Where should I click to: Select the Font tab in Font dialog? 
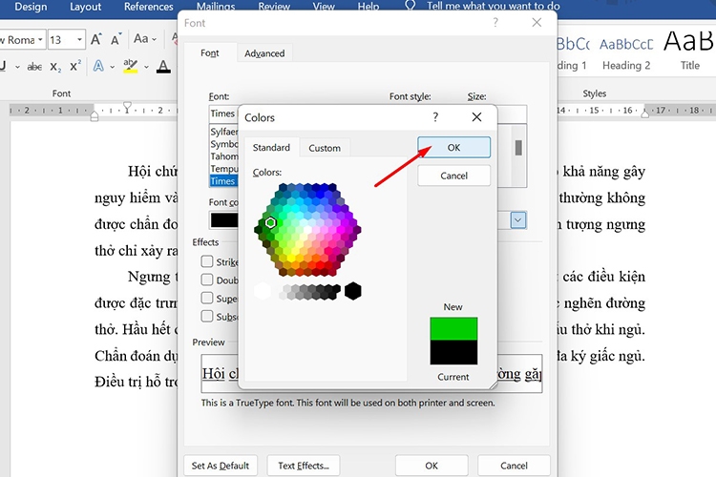210,53
